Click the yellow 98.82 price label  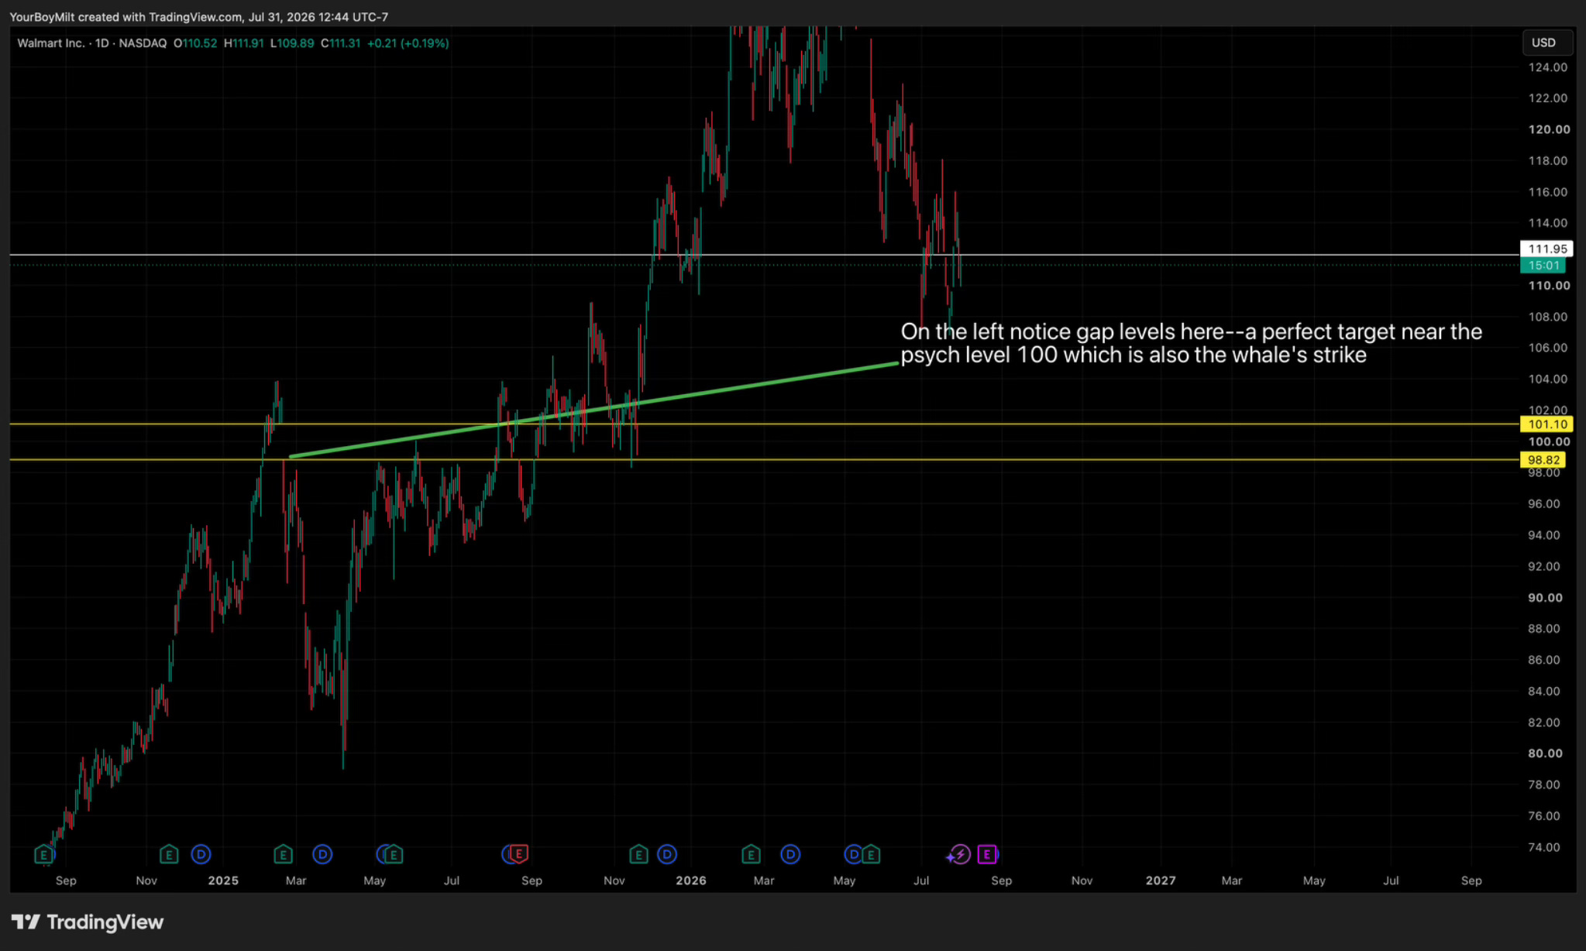coord(1543,459)
